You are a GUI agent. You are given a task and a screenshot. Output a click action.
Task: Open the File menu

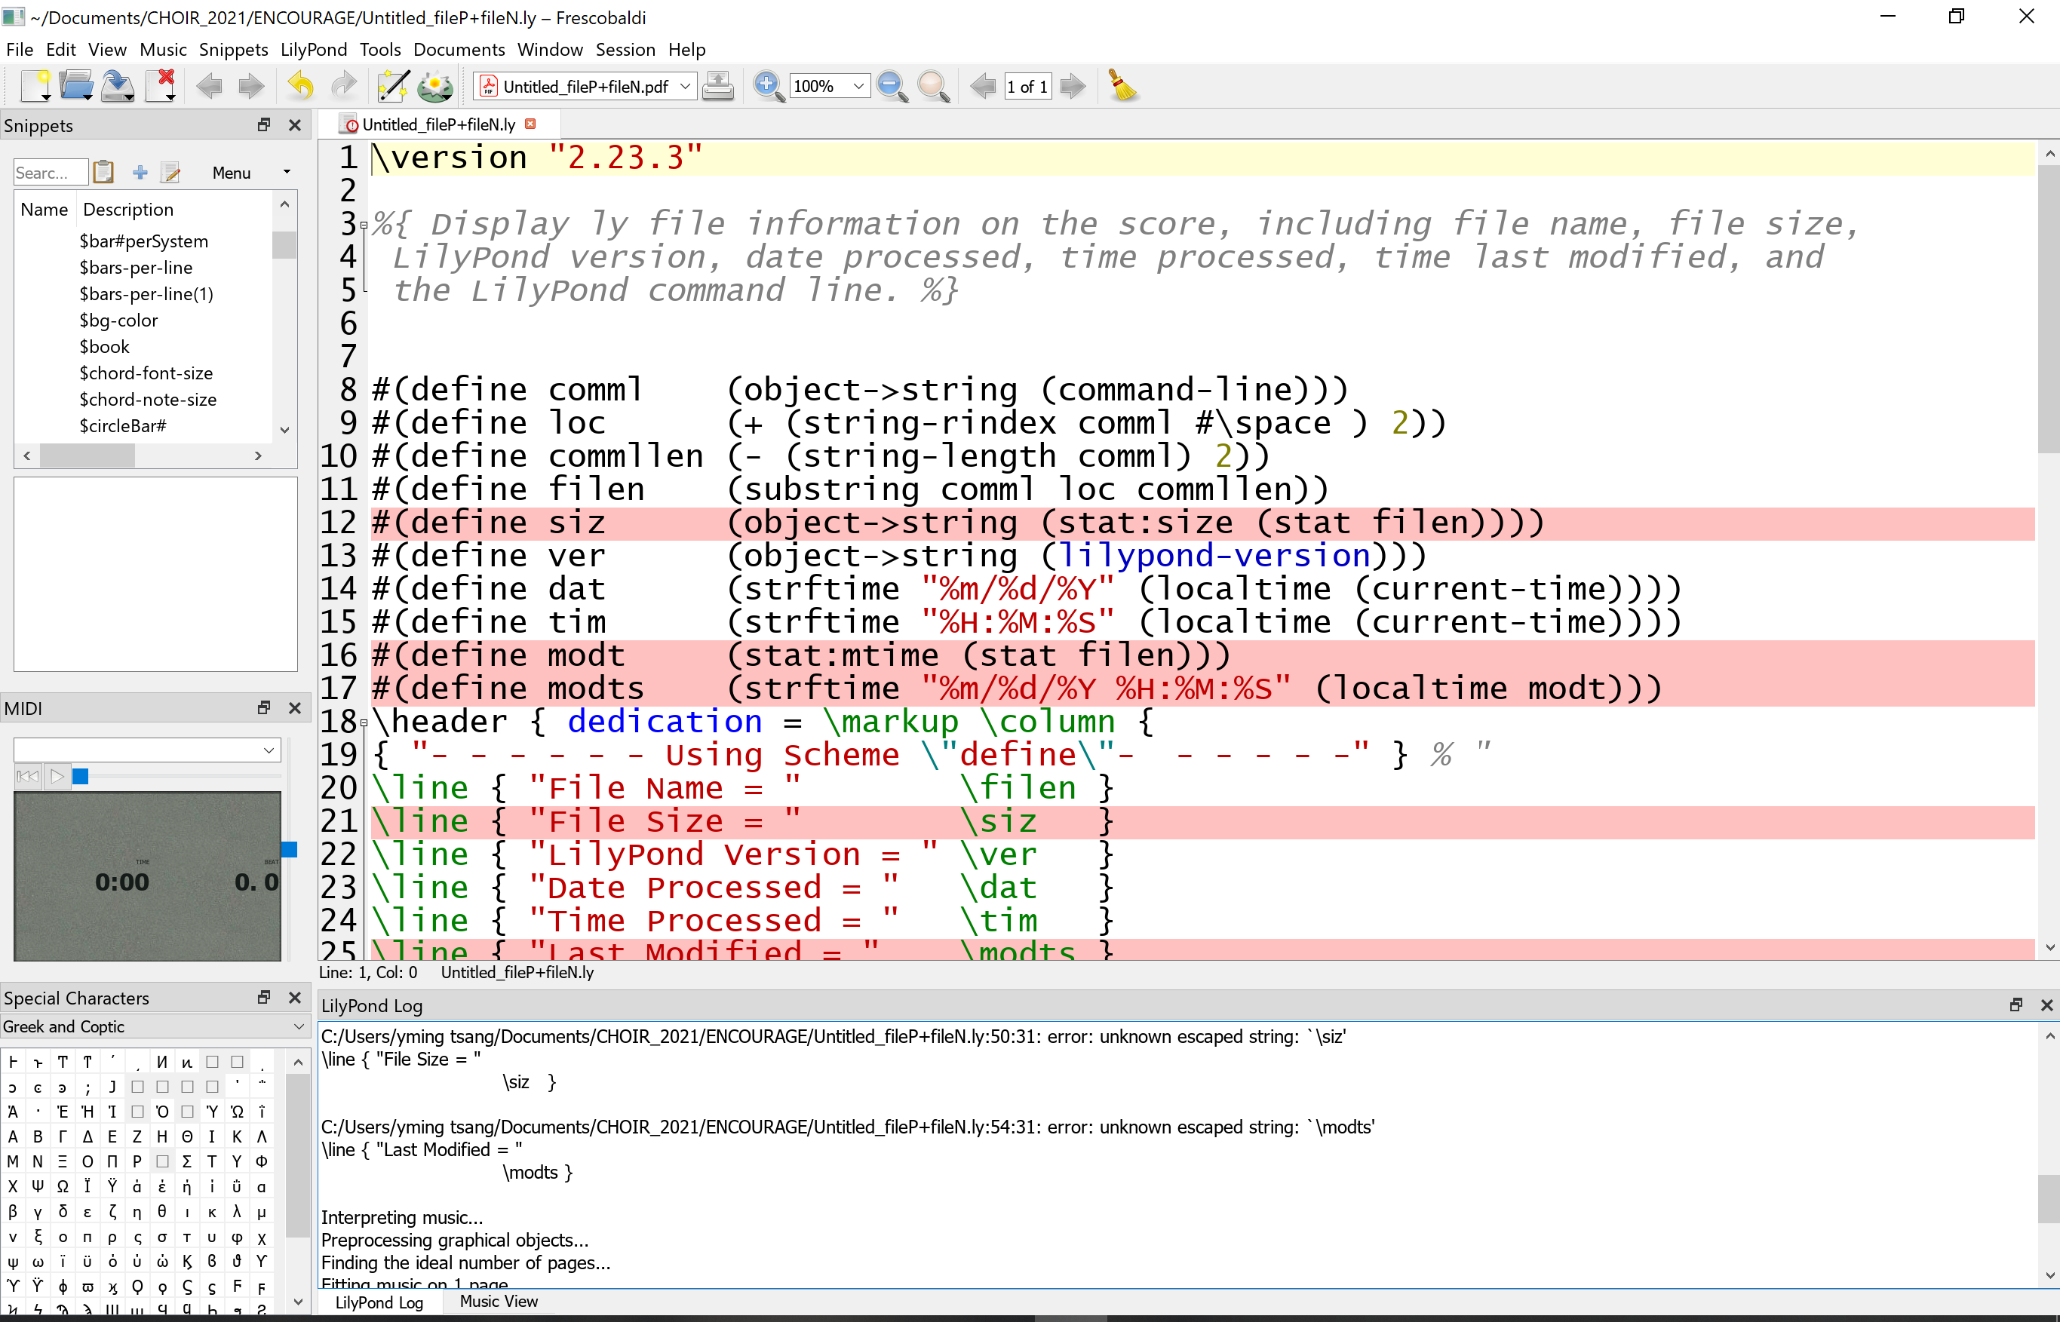[x=20, y=50]
